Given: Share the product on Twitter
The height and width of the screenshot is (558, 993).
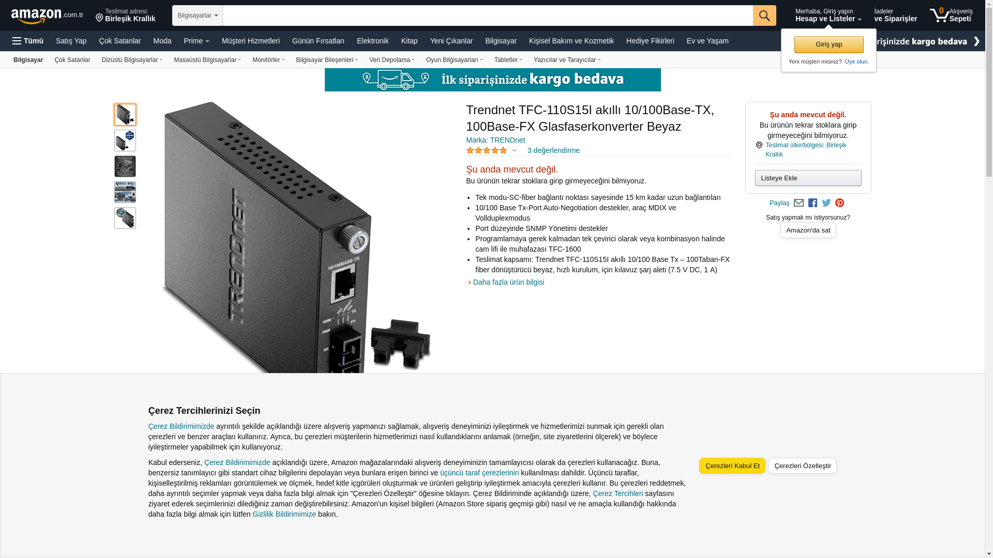Looking at the screenshot, I should point(826,203).
